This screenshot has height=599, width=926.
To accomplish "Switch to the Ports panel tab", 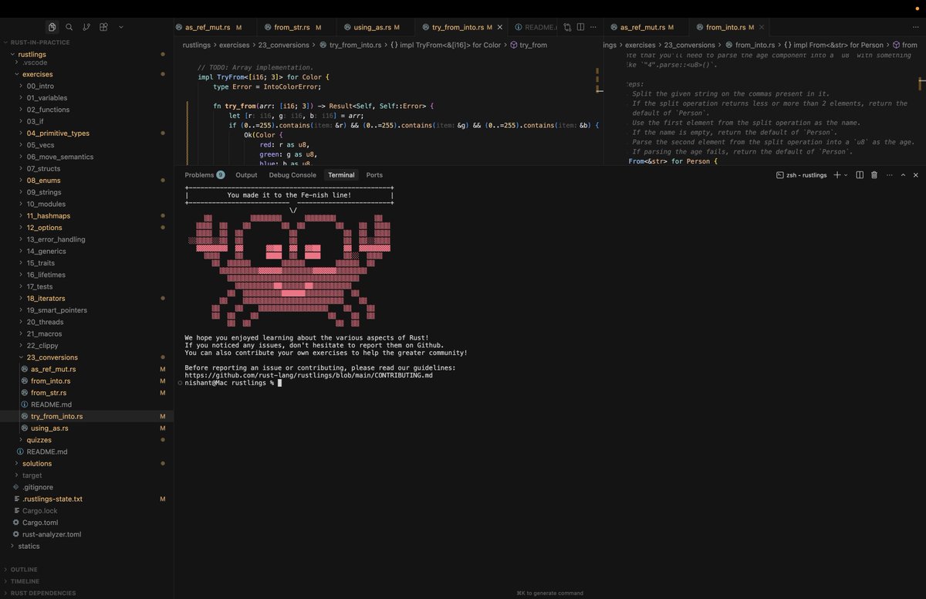I will [374, 175].
